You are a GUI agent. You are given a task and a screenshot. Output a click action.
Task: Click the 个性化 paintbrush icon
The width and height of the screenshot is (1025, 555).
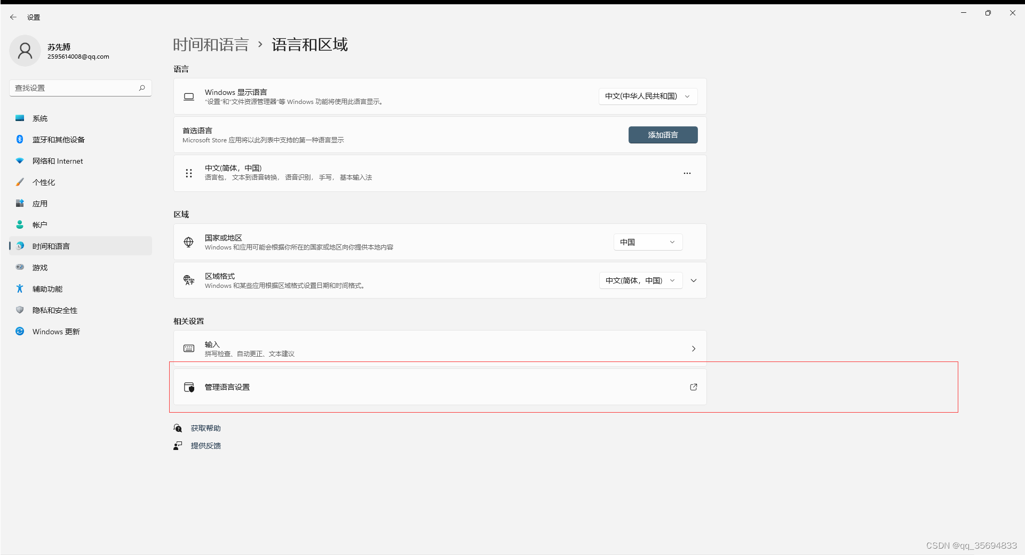point(20,182)
